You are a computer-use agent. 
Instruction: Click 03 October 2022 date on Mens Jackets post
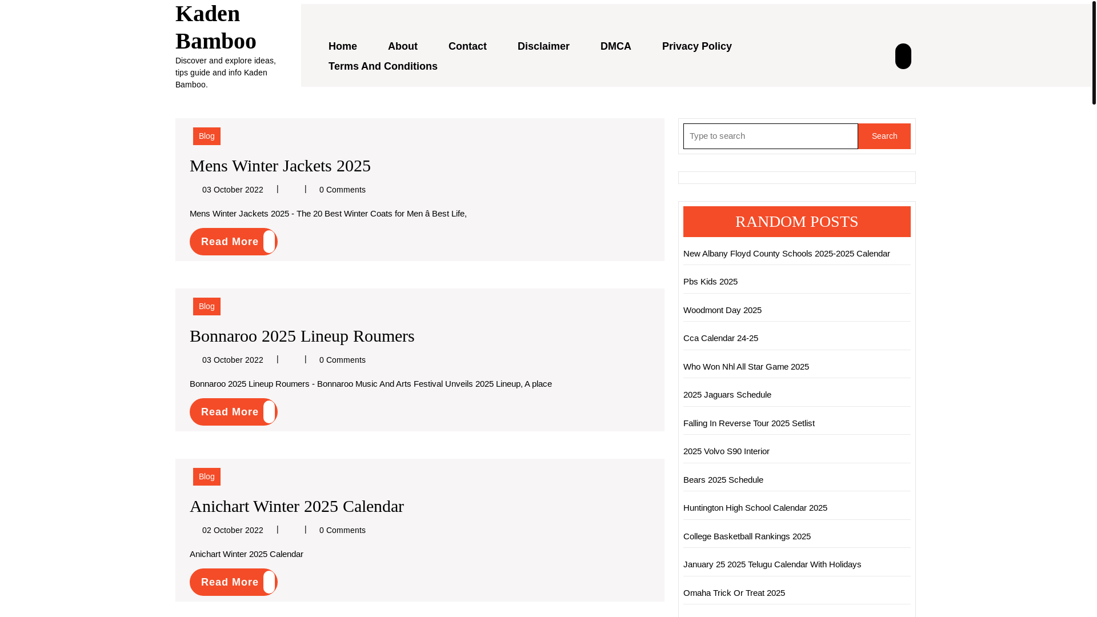pos(233,190)
